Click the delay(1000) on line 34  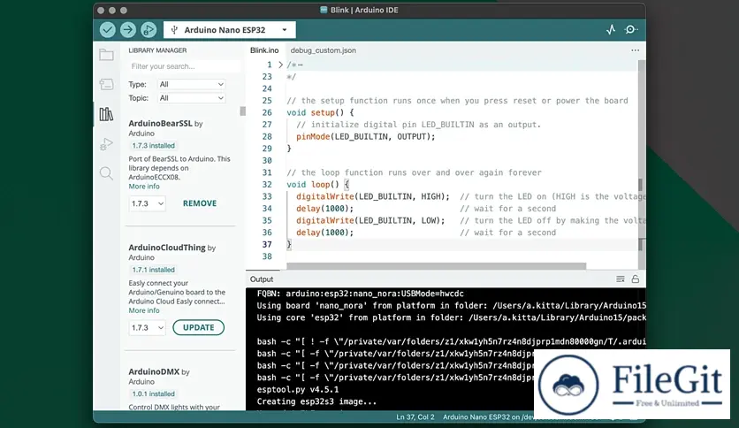tap(324, 209)
